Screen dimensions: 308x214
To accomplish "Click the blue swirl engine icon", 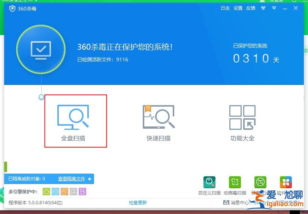I will tap(55, 192).
